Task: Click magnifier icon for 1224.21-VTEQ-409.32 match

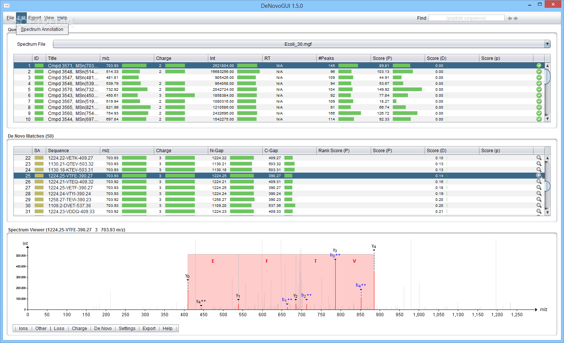Action: coord(539,182)
